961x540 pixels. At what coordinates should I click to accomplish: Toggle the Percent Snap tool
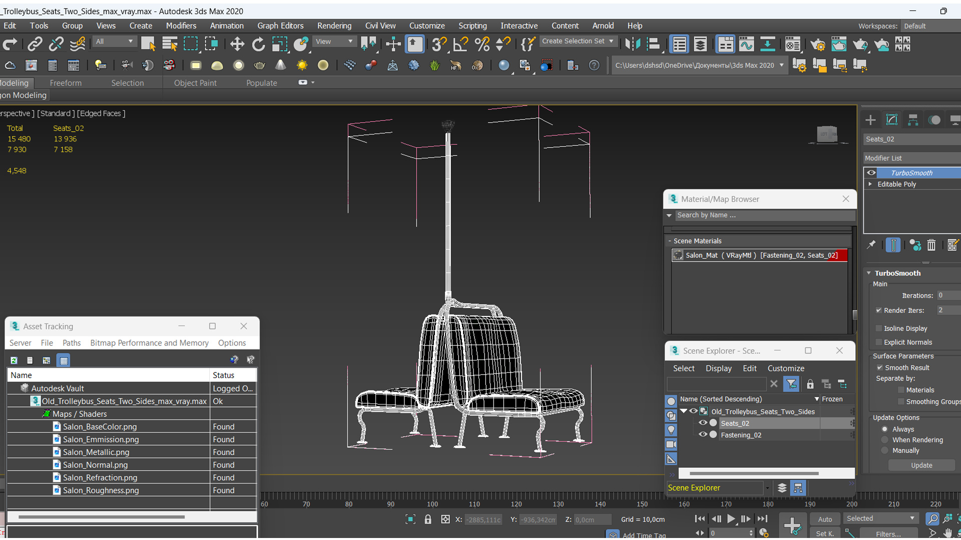point(482,44)
